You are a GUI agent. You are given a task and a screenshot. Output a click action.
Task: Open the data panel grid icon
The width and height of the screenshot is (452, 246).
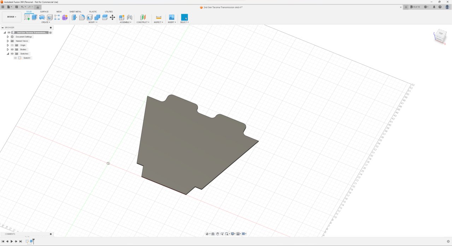[3, 7]
